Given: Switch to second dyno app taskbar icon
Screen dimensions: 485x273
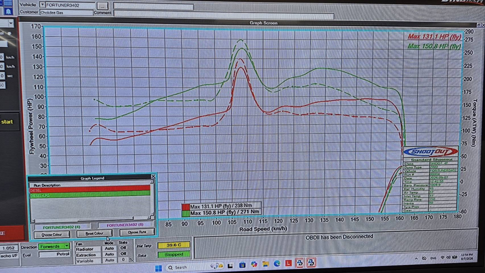Looking at the screenshot, I should (311, 262).
